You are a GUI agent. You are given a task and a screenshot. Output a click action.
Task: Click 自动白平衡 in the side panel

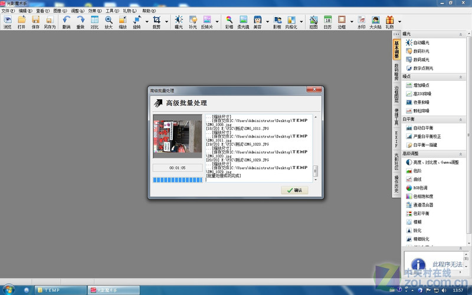(419, 128)
